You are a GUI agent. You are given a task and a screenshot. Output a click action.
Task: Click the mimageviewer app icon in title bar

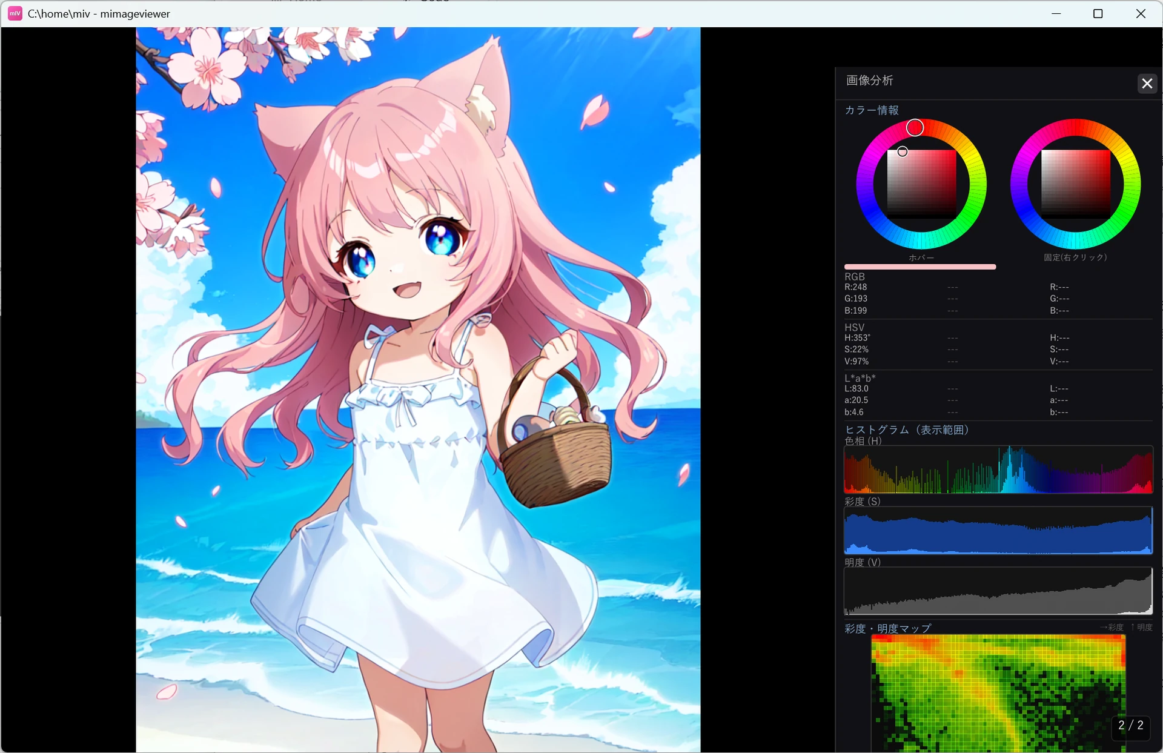(15, 13)
